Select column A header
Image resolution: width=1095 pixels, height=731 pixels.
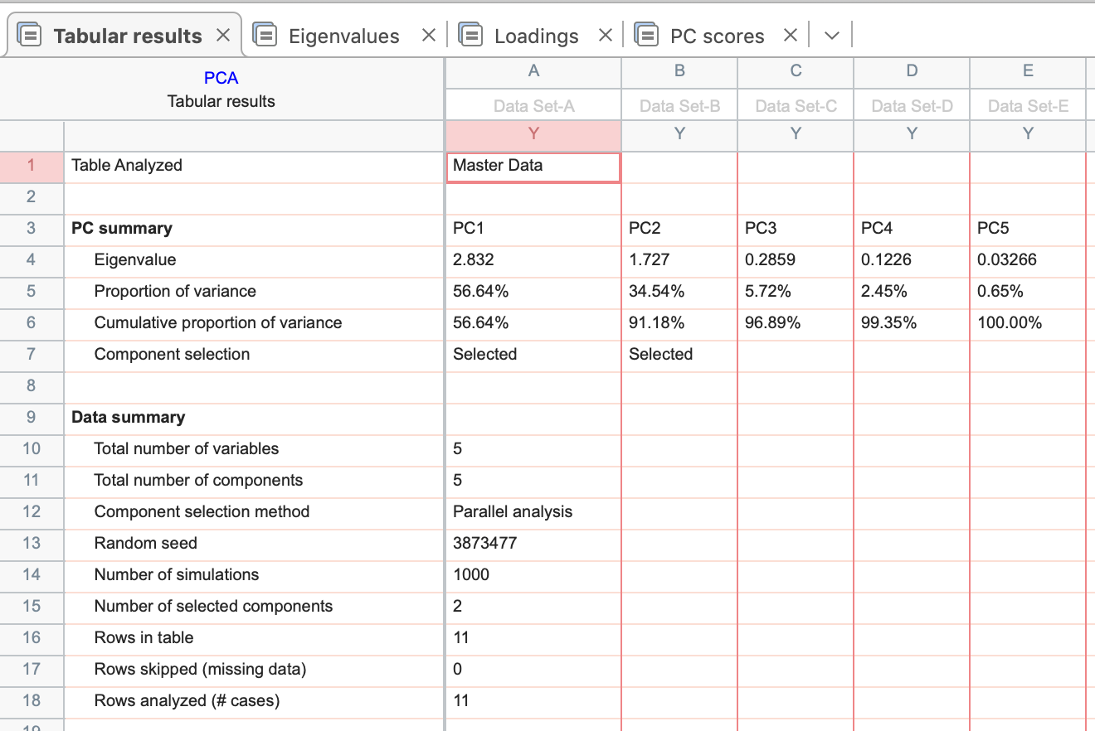(533, 71)
